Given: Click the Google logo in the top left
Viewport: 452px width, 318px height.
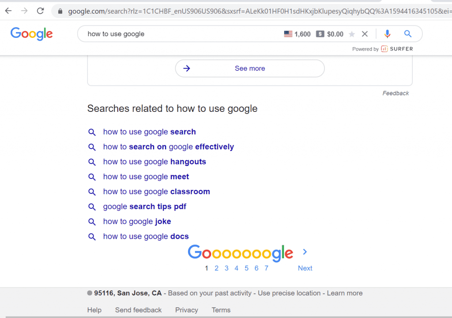Looking at the screenshot, I should click(31, 33).
